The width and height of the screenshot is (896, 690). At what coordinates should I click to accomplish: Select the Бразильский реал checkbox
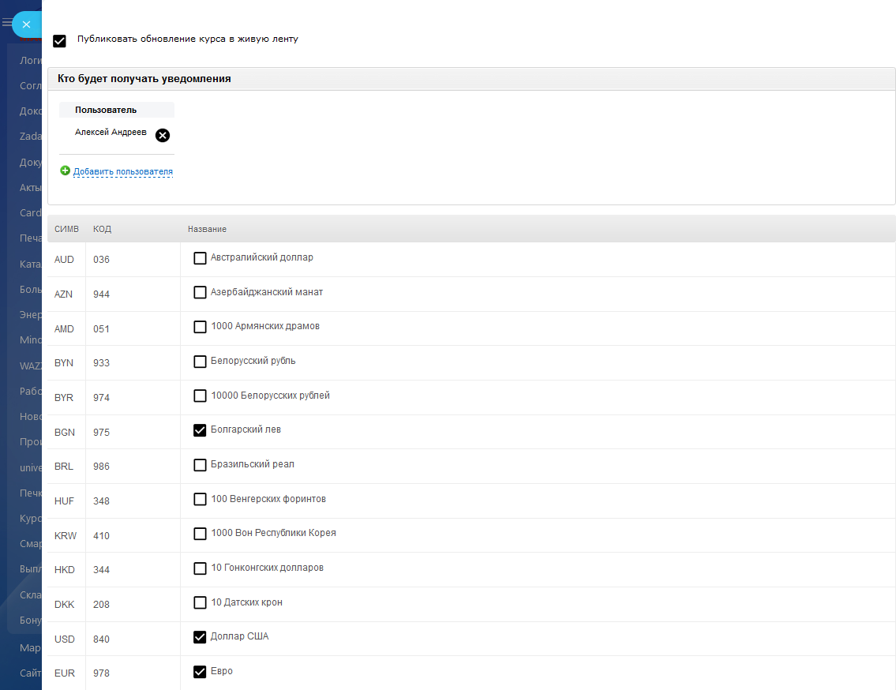click(200, 465)
